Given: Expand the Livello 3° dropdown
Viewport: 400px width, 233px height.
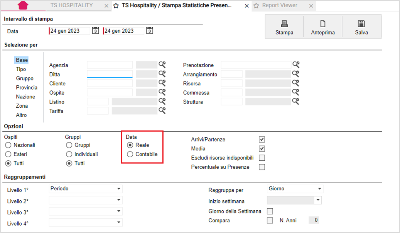Looking at the screenshot, I should (x=119, y=211).
